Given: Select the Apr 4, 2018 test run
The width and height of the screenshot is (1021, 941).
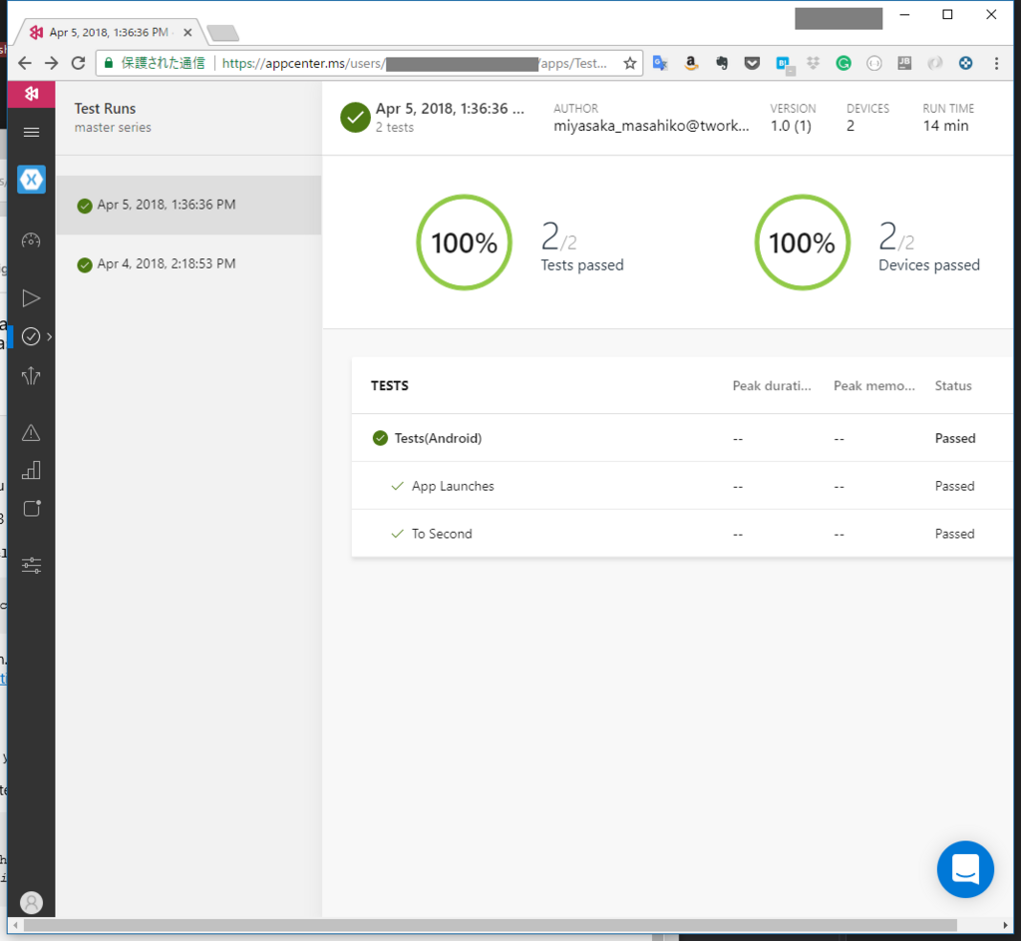Looking at the screenshot, I should tap(188, 263).
